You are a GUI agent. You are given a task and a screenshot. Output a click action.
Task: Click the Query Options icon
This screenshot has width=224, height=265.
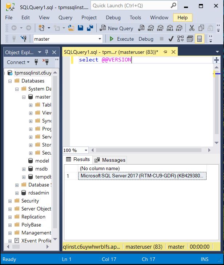(190, 39)
